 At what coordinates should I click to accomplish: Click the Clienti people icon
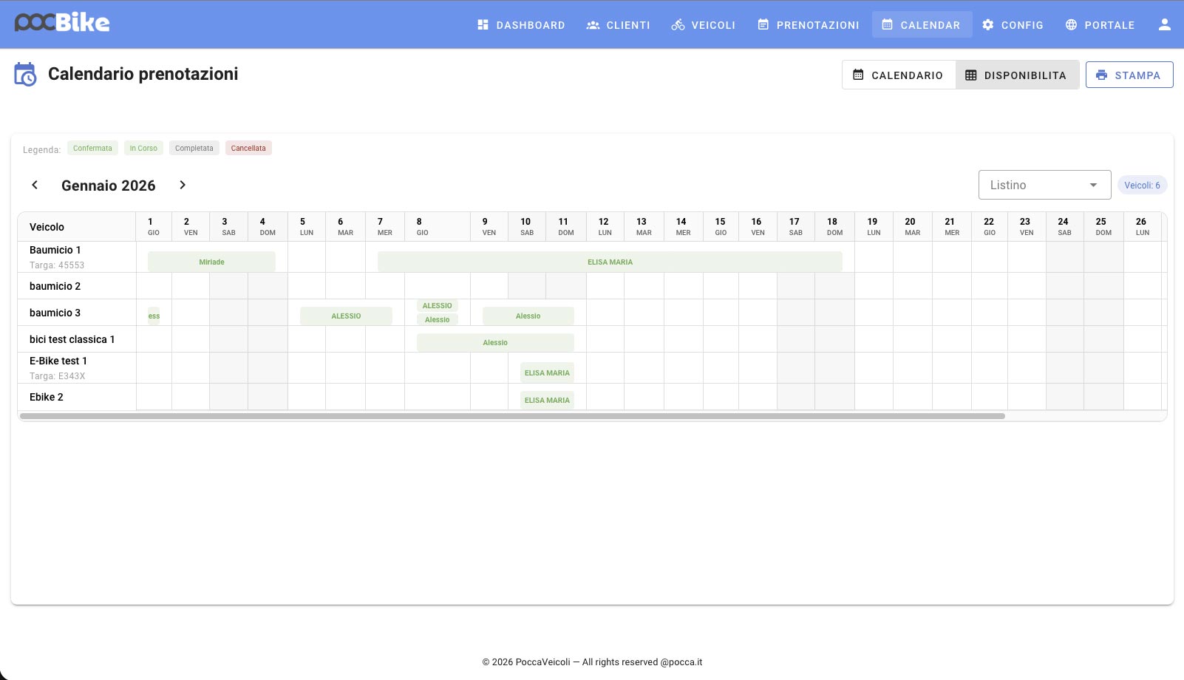click(x=593, y=24)
